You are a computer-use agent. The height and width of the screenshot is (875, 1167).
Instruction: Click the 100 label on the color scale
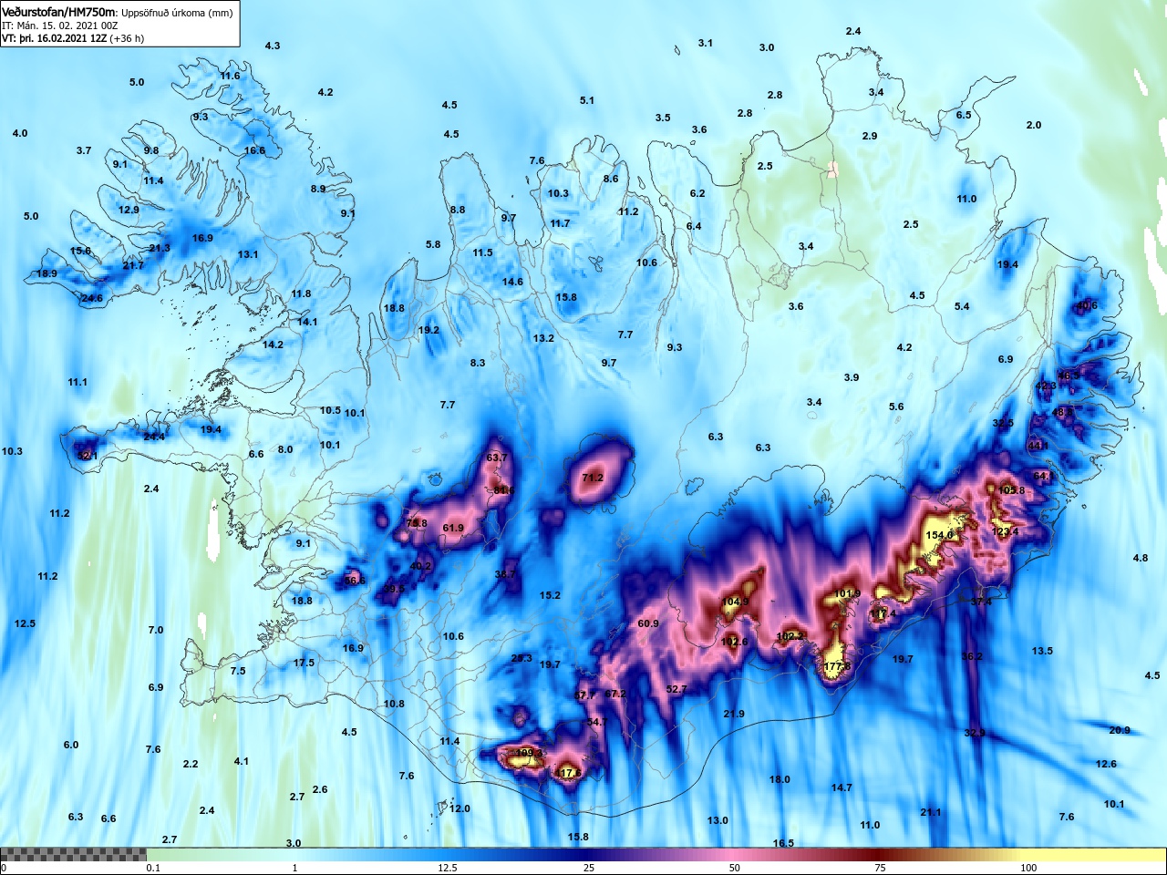pyautogui.click(x=1028, y=868)
